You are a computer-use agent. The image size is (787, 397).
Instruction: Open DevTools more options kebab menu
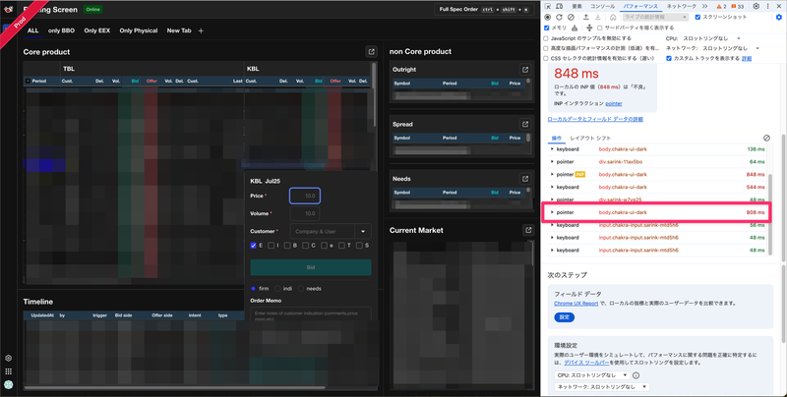[767, 7]
